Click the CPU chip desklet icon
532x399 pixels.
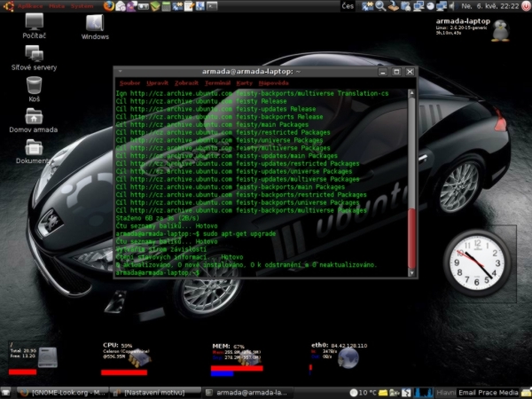pos(140,358)
